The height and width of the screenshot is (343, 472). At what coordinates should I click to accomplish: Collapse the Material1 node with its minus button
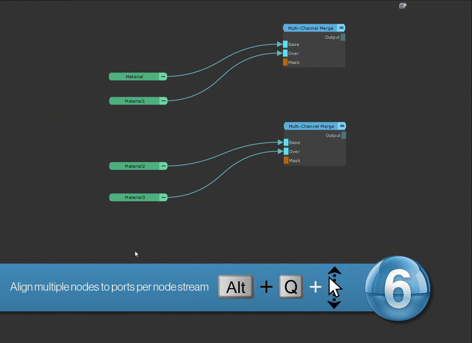(163, 101)
